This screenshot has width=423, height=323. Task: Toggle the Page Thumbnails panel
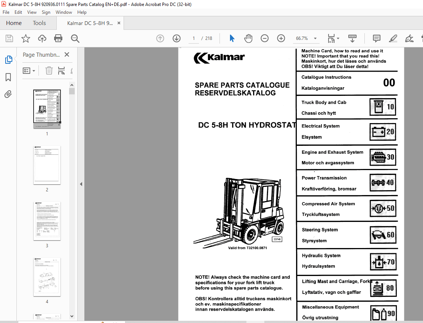pos(8,60)
